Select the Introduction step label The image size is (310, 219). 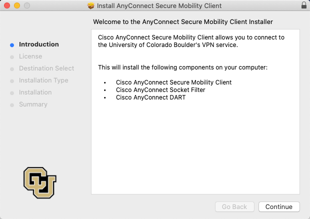[x=38, y=44]
